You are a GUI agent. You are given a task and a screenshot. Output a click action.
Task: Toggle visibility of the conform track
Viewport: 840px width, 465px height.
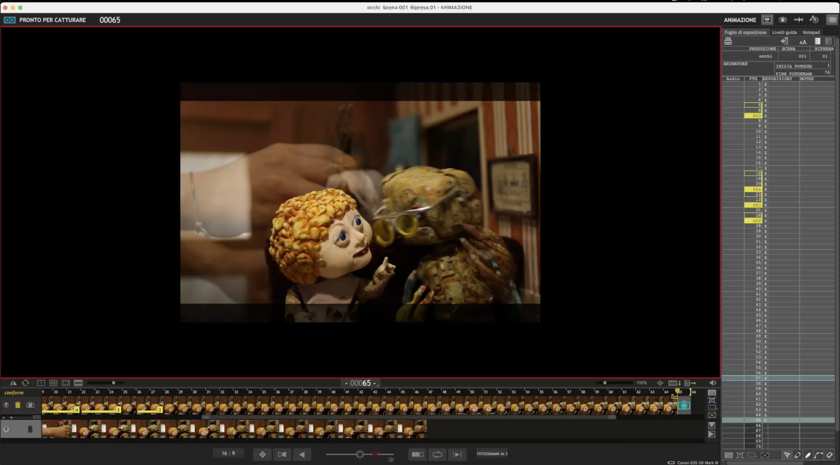[x=6, y=405]
